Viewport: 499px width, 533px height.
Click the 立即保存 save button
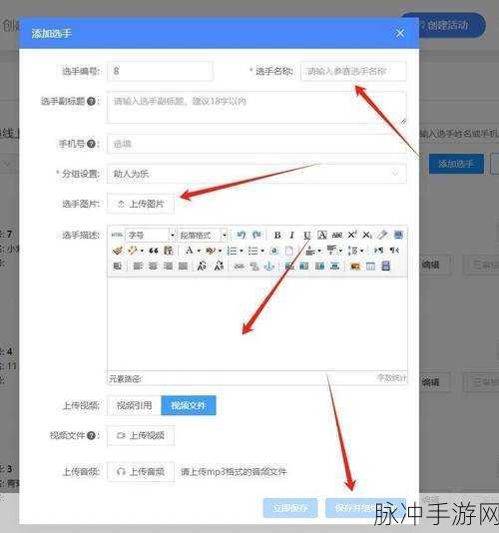pyautogui.click(x=290, y=508)
